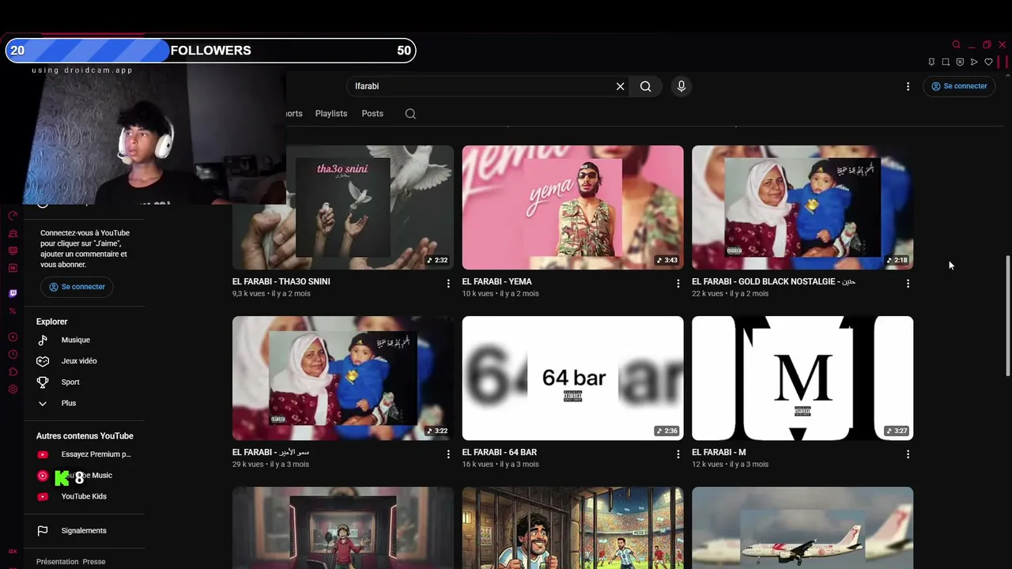Image resolution: width=1012 pixels, height=569 pixels.
Task: Click title EL FARABI - 64 BAR
Action: coord(500,452)
